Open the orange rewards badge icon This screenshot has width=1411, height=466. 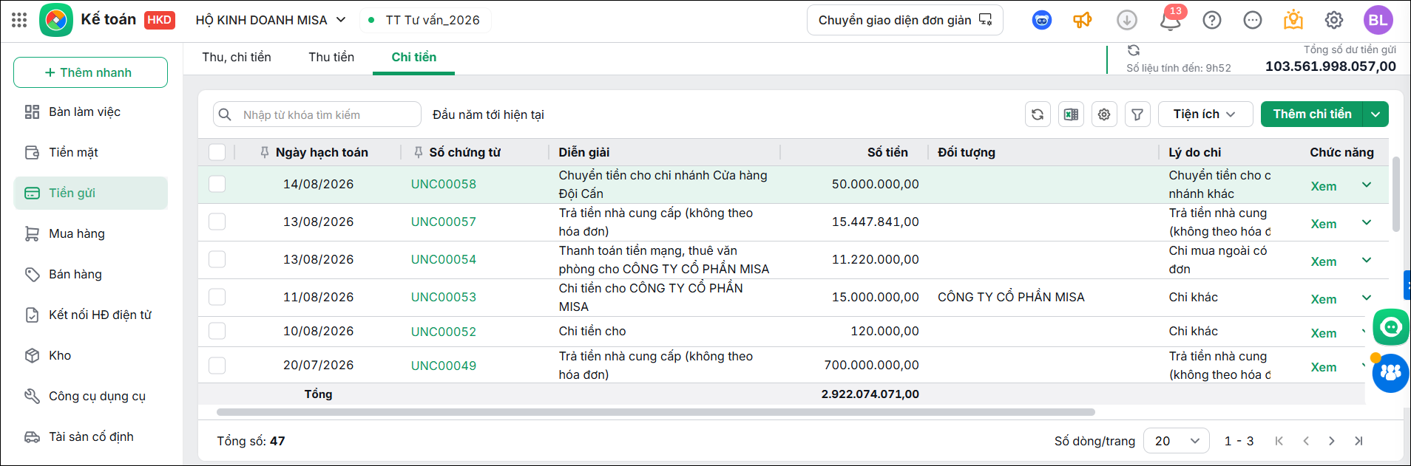(x=1293, y=20)
